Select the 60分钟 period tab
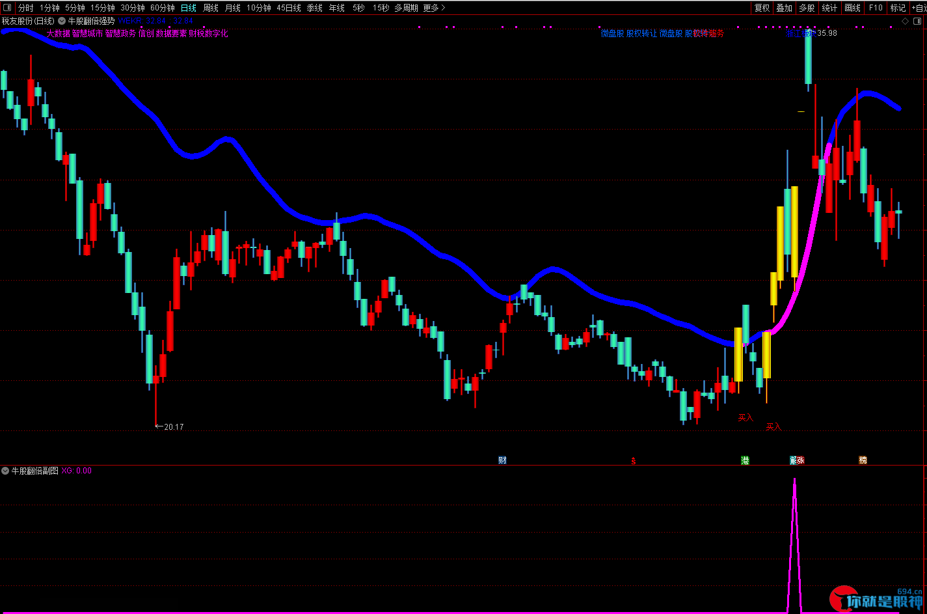This screenshot has width=927, height=614. pyautogui.click(x=163, y=8)
